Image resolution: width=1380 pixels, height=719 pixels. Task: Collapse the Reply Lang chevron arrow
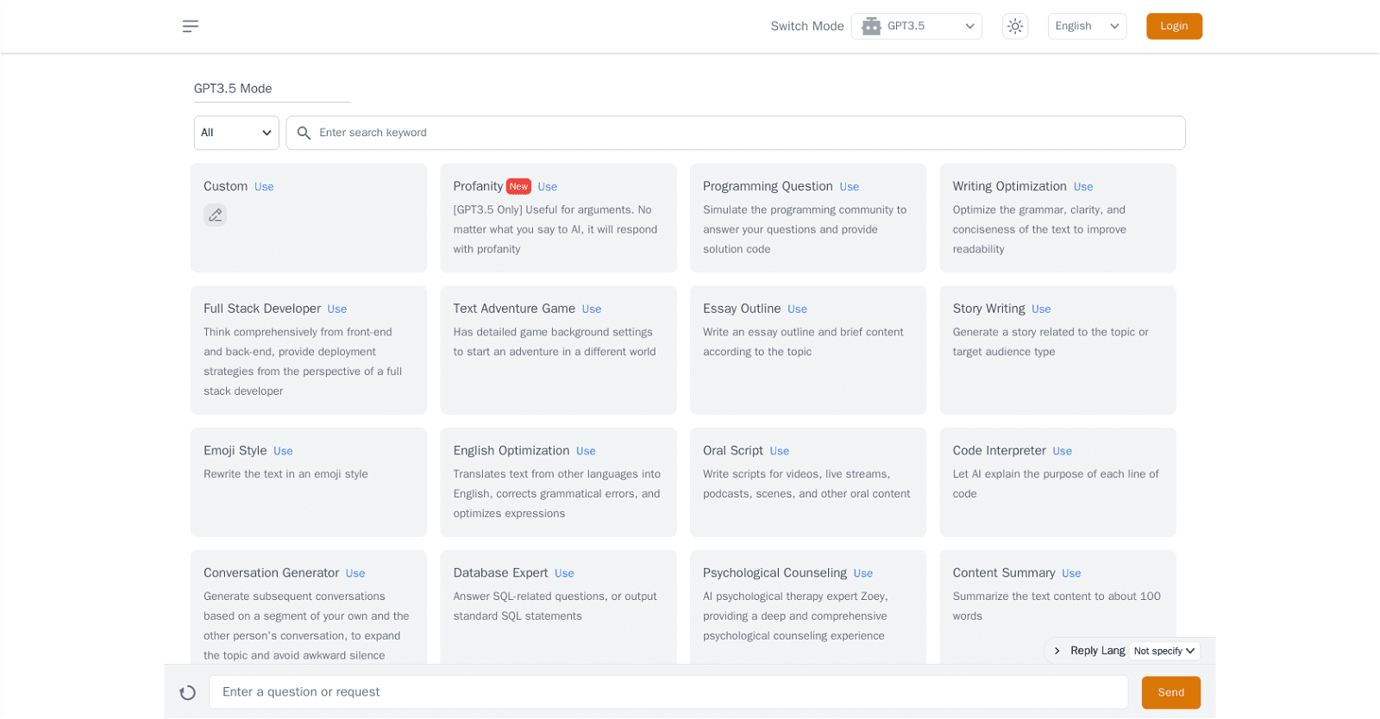pos(1057,651)
